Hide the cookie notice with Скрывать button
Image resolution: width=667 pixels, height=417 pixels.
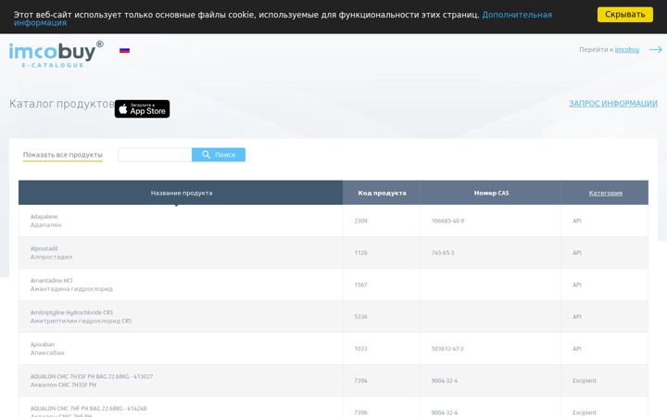click(x=625, y=15)
